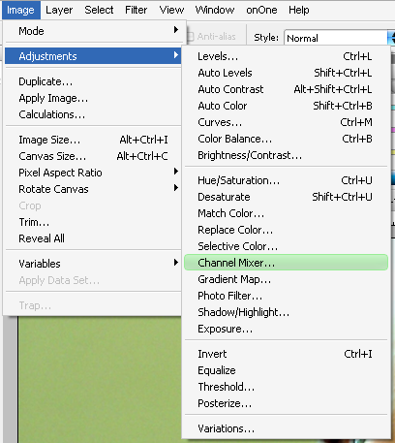The image size is (395, 443).
Task: Expand the Mode submenu arrow
Action: (x=176, y=30)
